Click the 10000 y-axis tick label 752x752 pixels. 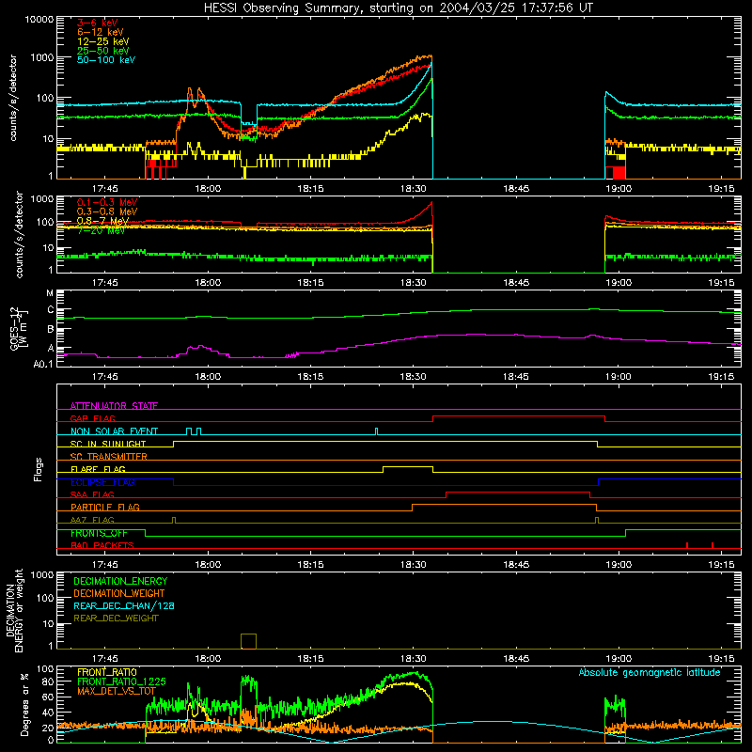(x=39, y=19)
